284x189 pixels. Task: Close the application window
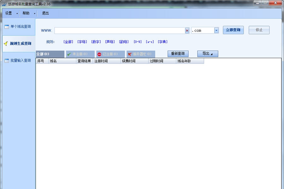275,3
